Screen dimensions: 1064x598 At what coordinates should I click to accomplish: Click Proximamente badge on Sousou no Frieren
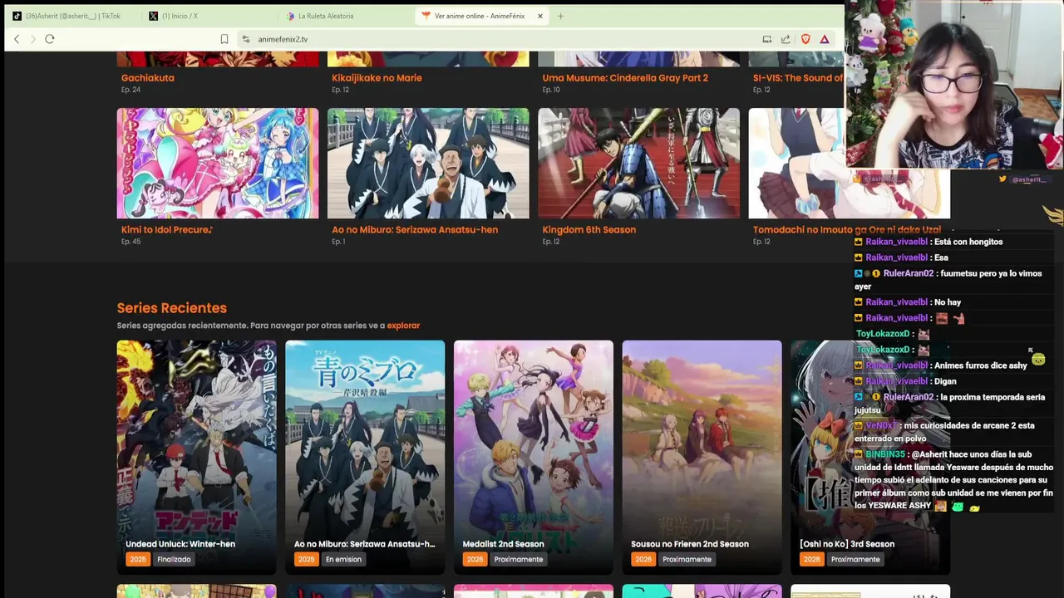pos(687,560)
